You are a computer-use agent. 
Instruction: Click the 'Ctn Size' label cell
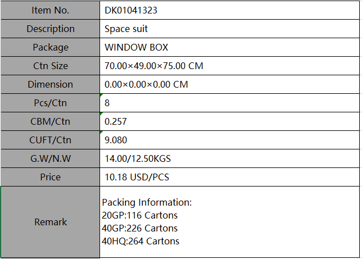click(51, 66)
